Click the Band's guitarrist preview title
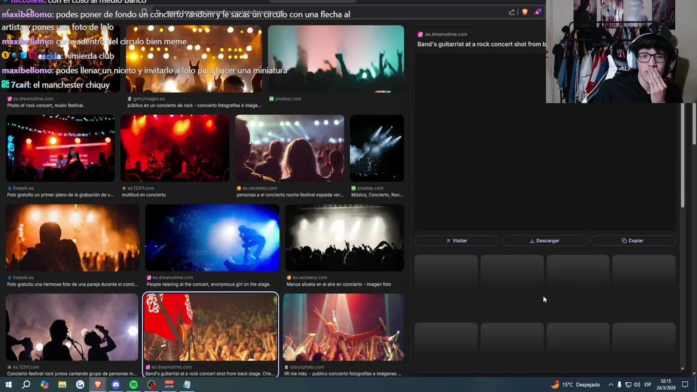This screenshot has height=392, width=697. click(x=481, y=44)
